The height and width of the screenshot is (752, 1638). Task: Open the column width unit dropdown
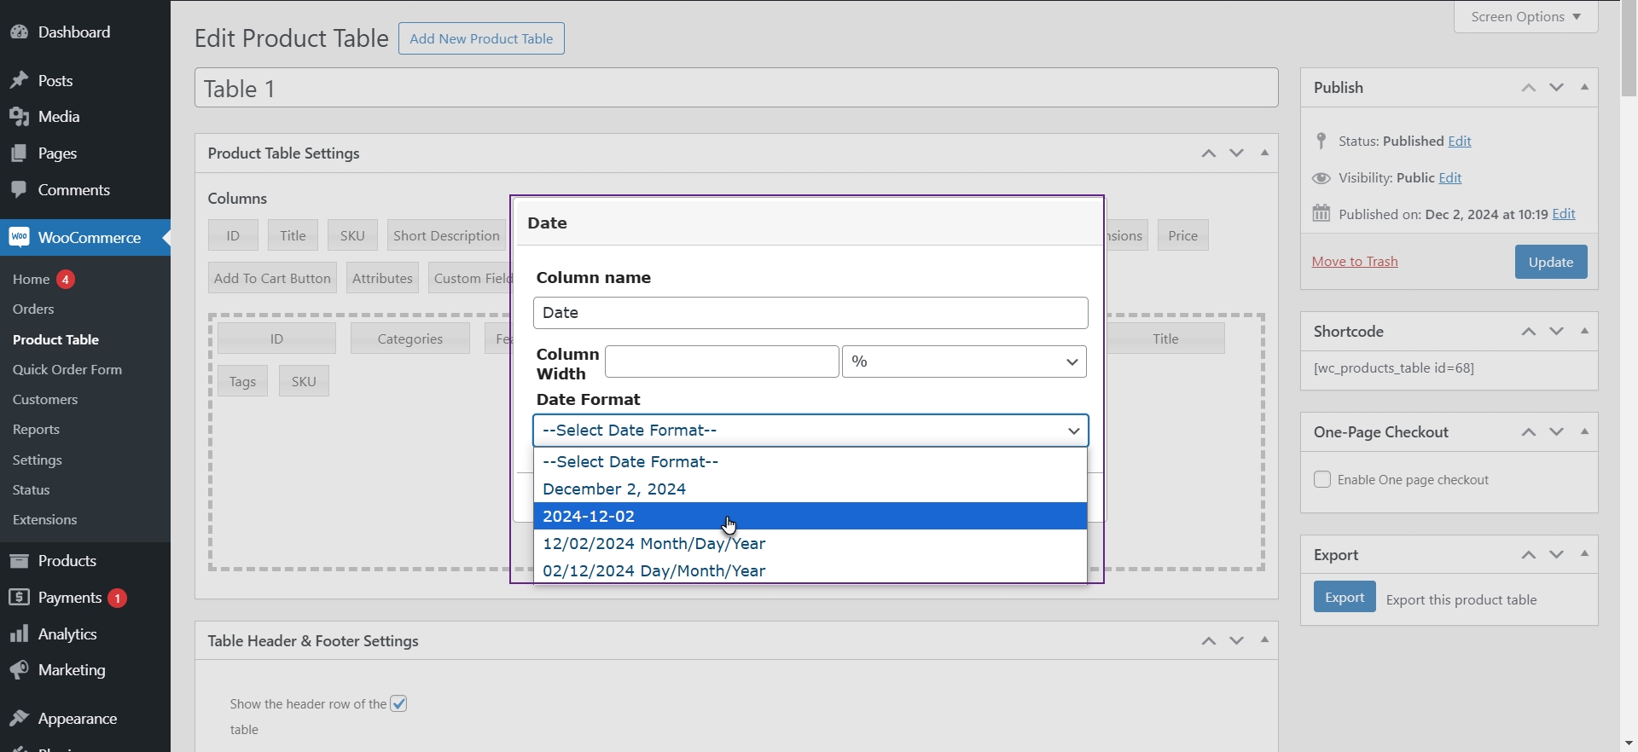[x=963, y=362]
